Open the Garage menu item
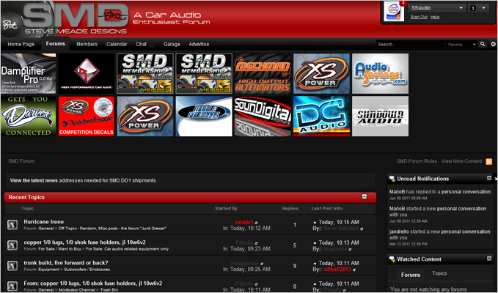The image size is (498, 293). (x=172, y=44)
